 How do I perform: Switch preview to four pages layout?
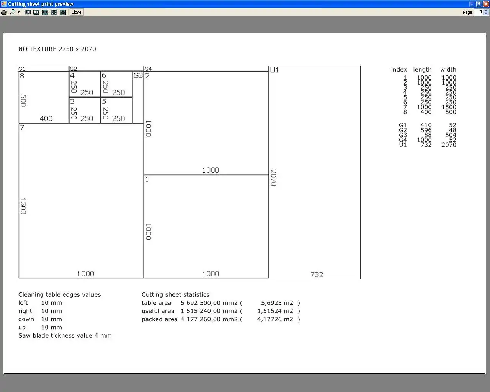[x=54, y=12]
